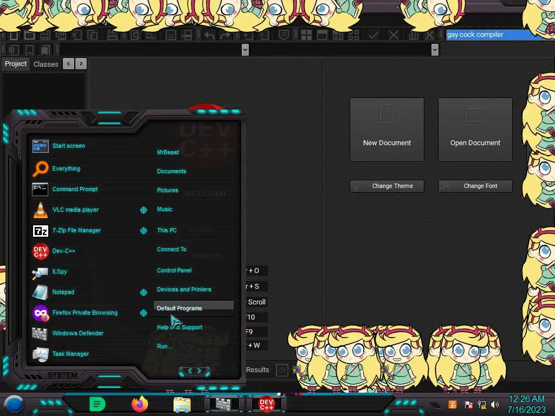
Task: Click the Toggle Bookmark icon in second toolbar row
Action: point(30,50)
